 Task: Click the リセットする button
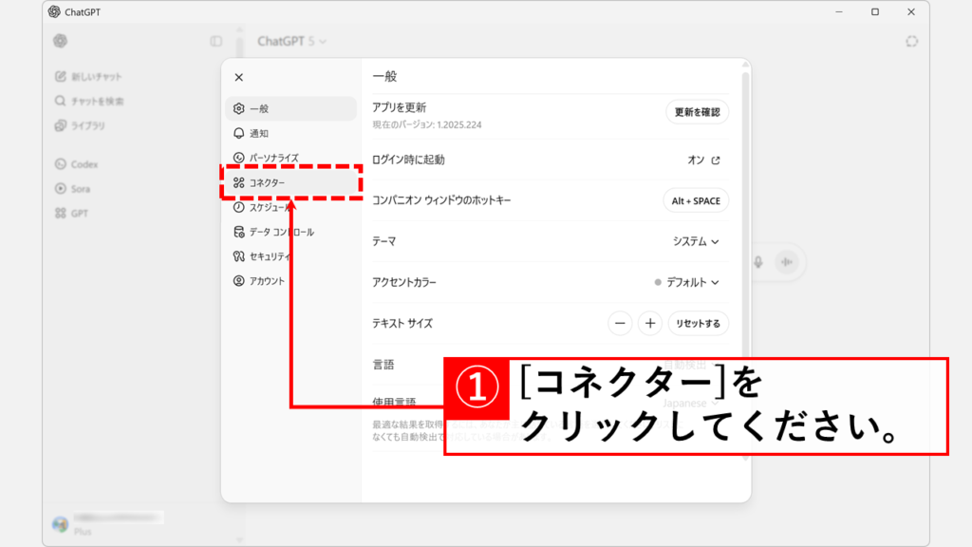click(x=698, y=323)
